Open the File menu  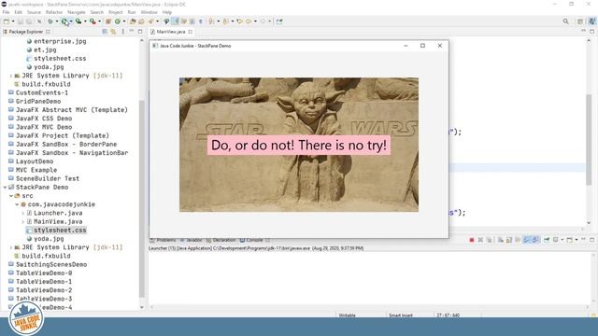click(x=6, y=12)
